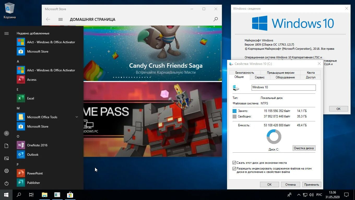This screenshot has width=355, height=200.
Task: Switch input language РУС
Action: pyautogui.click(x=319, y=195)
